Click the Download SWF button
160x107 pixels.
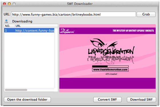[x=141, y=100]
